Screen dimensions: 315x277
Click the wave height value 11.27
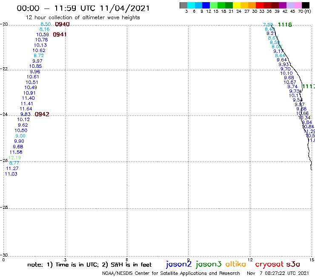click(12, 168)
